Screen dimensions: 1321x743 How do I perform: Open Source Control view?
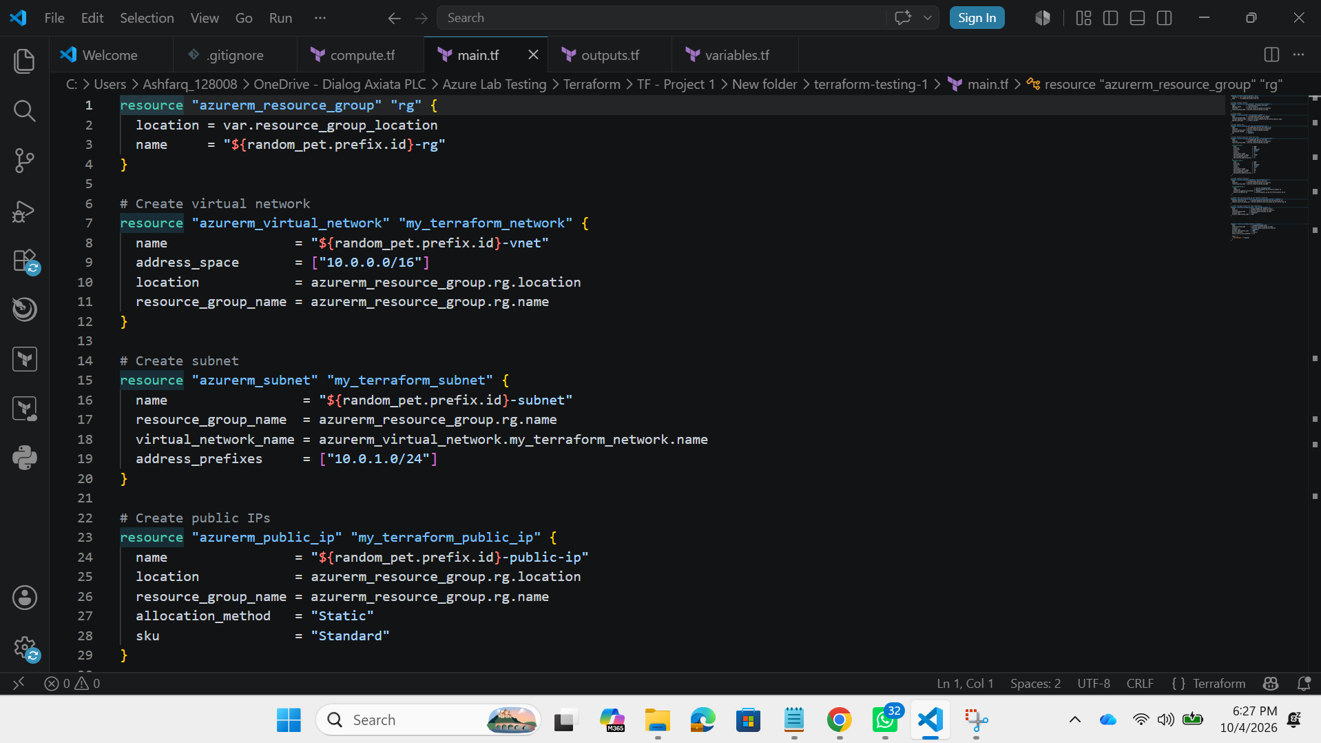pos(25,160)
